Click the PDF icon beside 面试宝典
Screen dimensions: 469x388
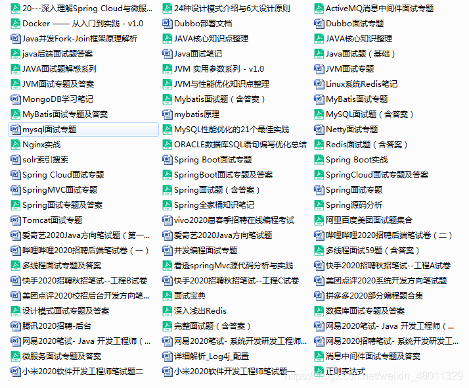pos(167,296)
